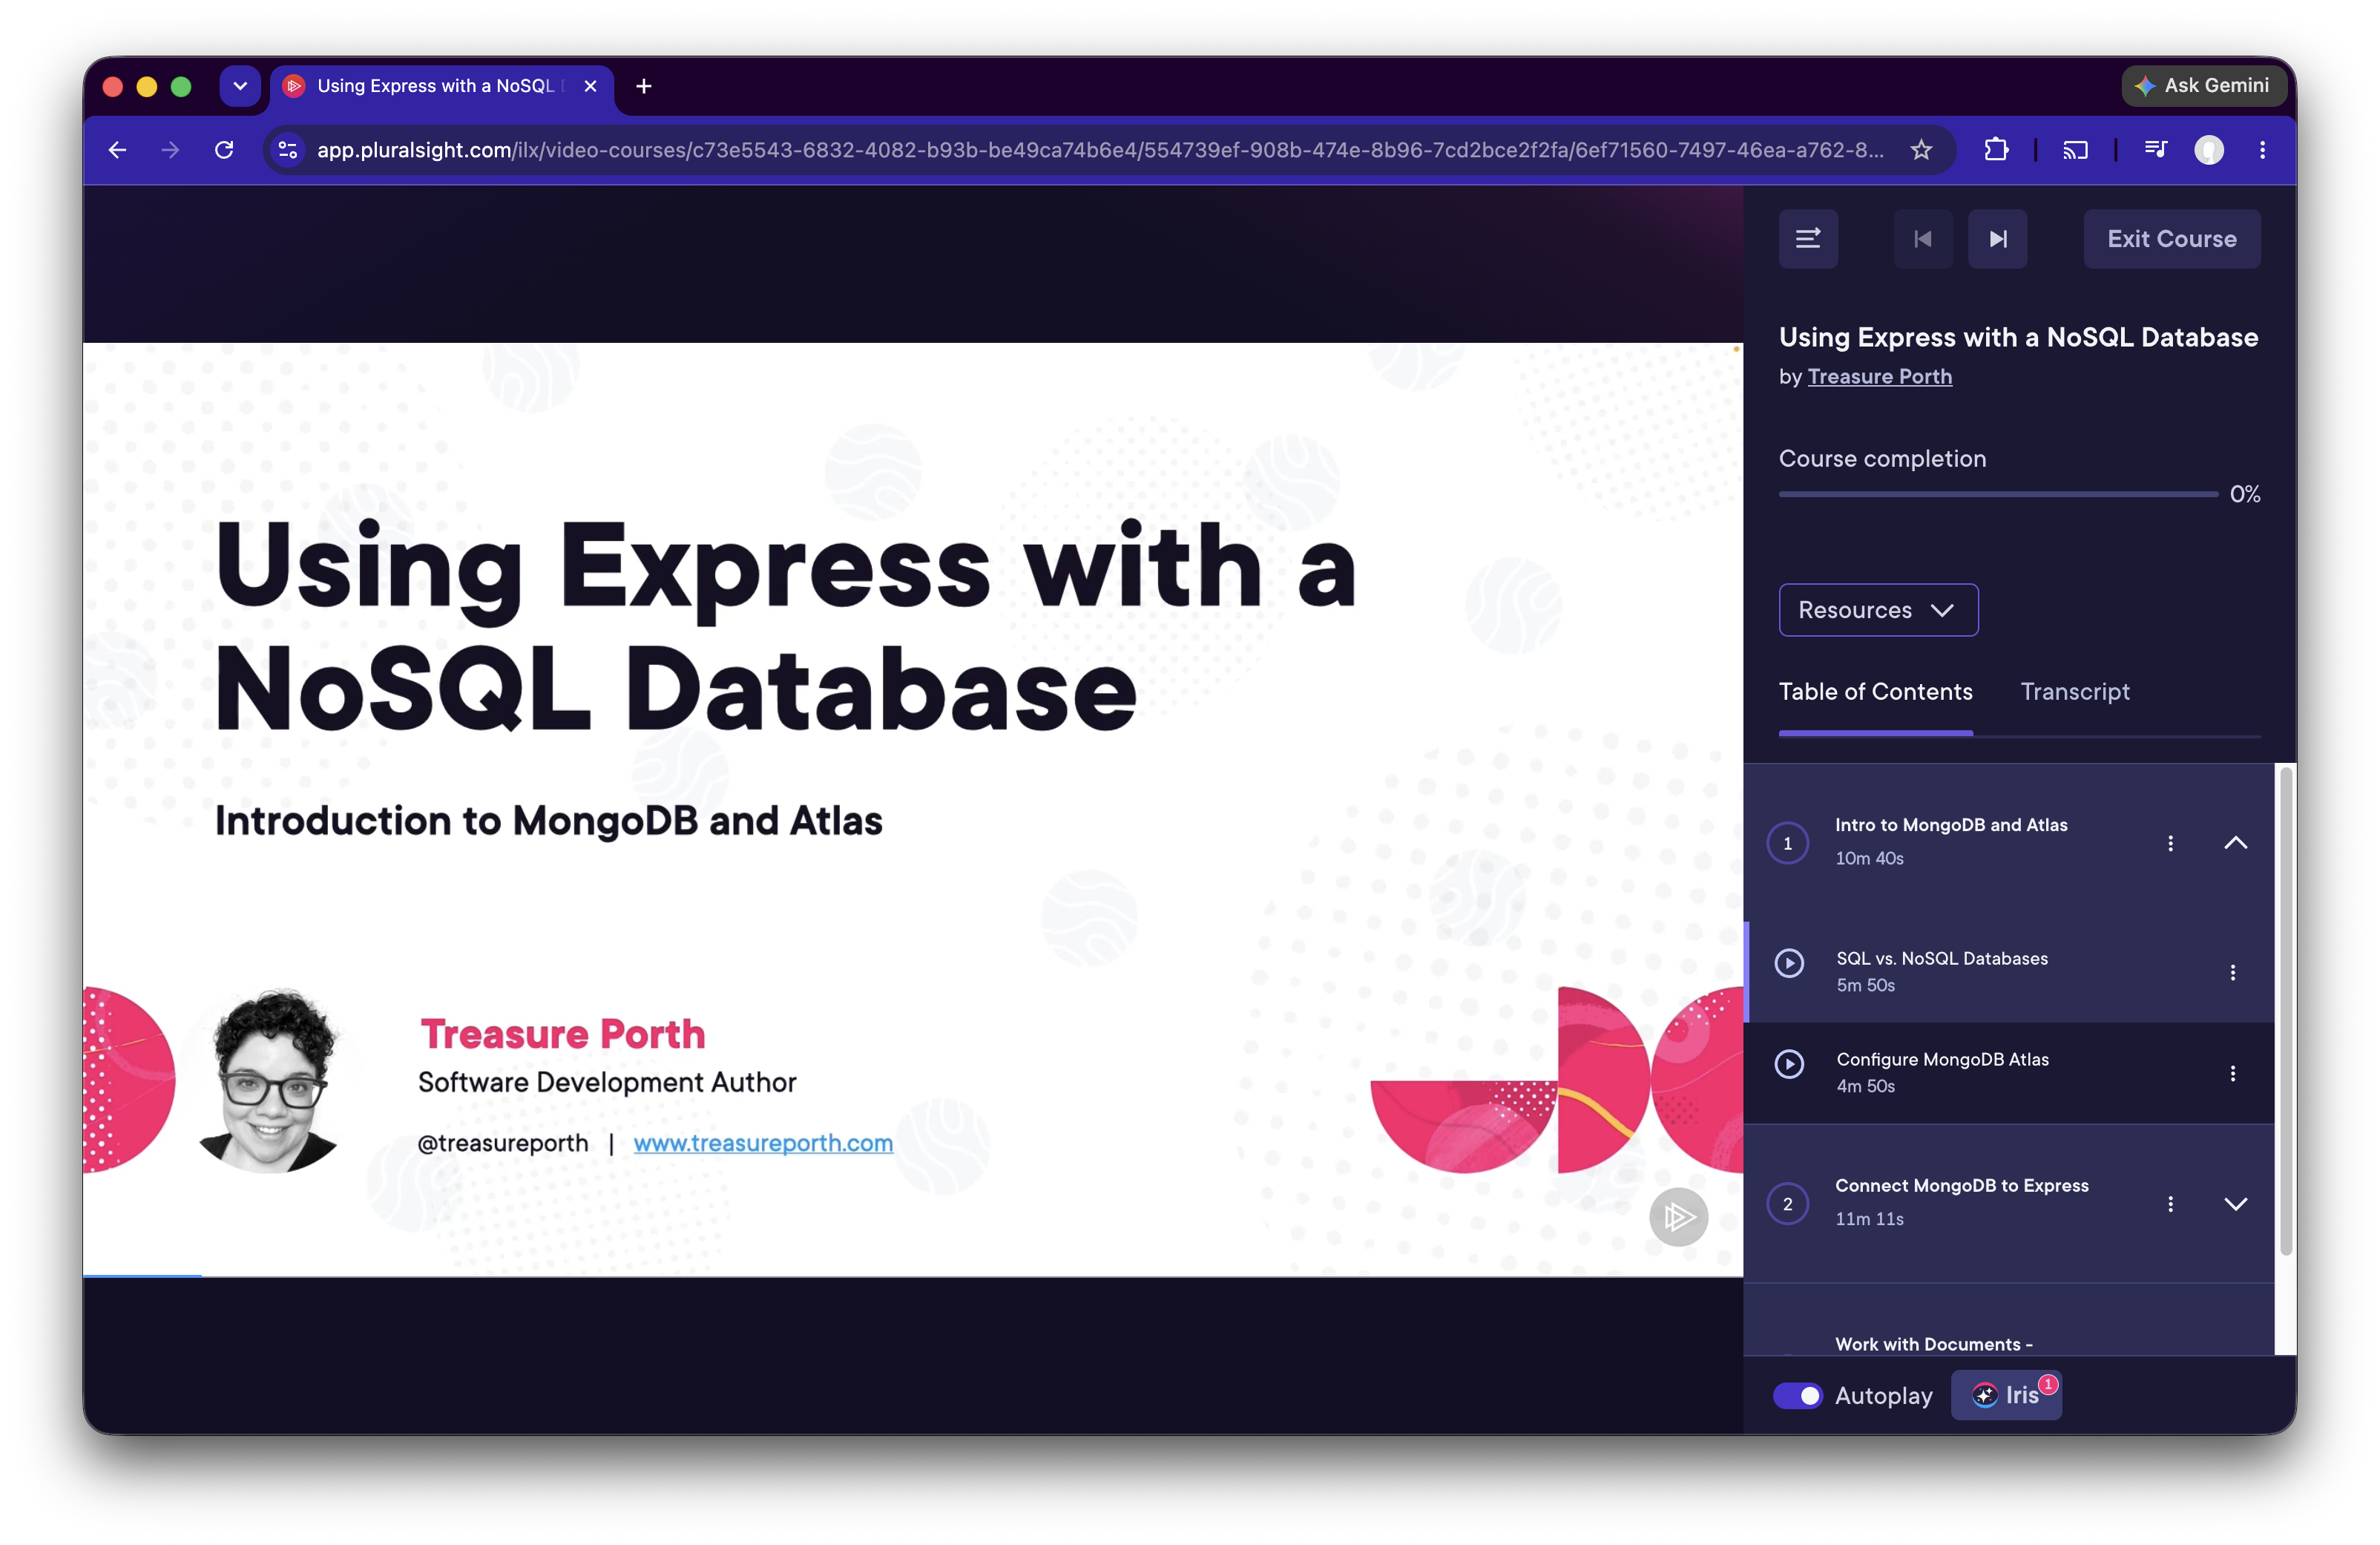Screen dimensions: 2380x1545
Task: Select module 1 number circle
Action: 1788,843
